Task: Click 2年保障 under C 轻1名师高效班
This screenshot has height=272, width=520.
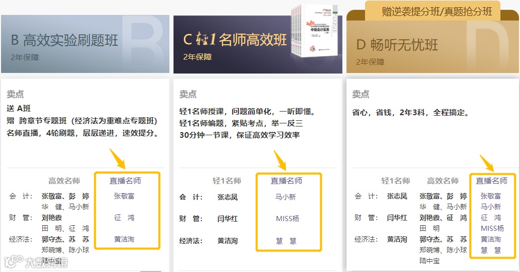Action: coord(197,57)
